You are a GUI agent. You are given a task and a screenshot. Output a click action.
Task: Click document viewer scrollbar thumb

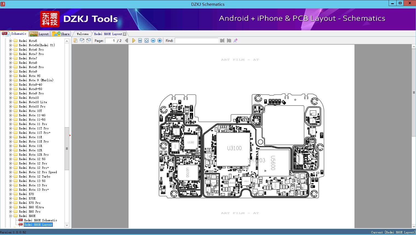pyautogui.click(x=414, y=92)
